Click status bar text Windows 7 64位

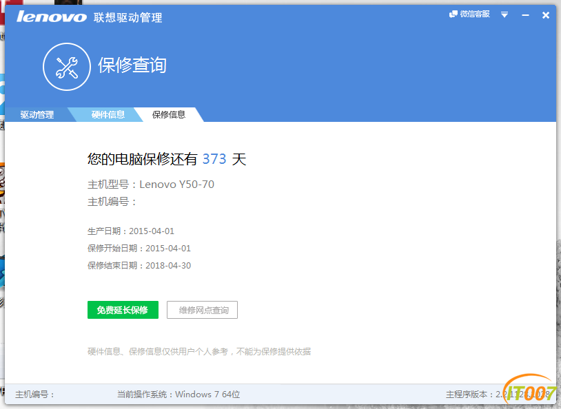pos(207,395)
